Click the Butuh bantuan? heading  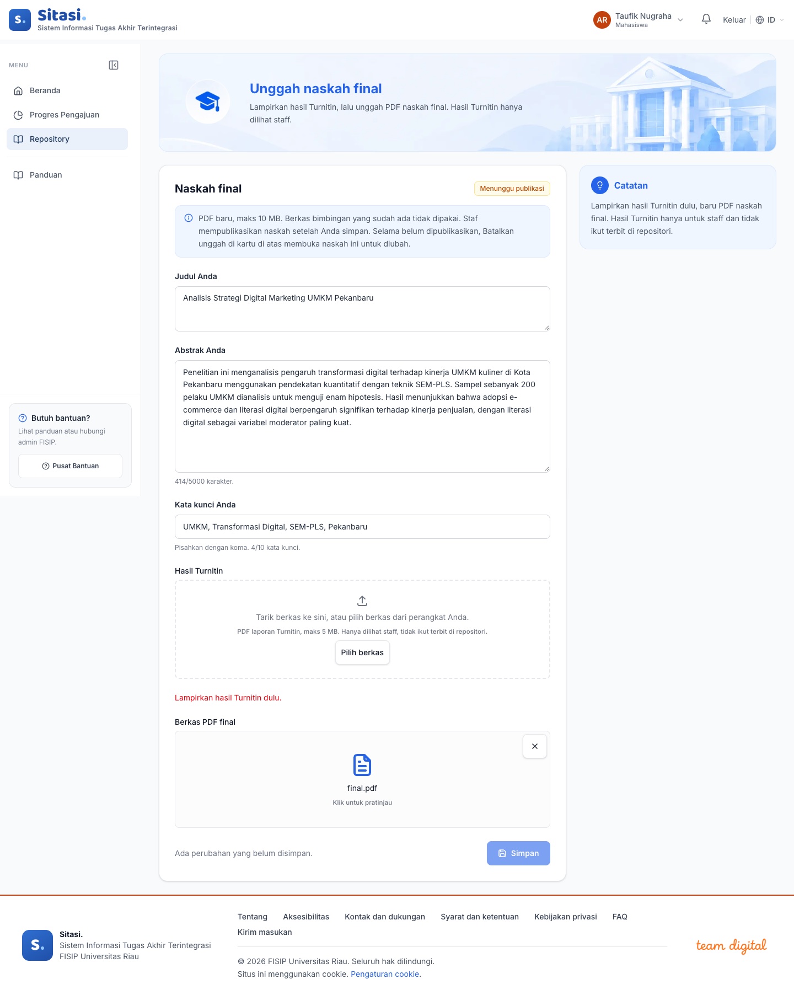[61, 418]
